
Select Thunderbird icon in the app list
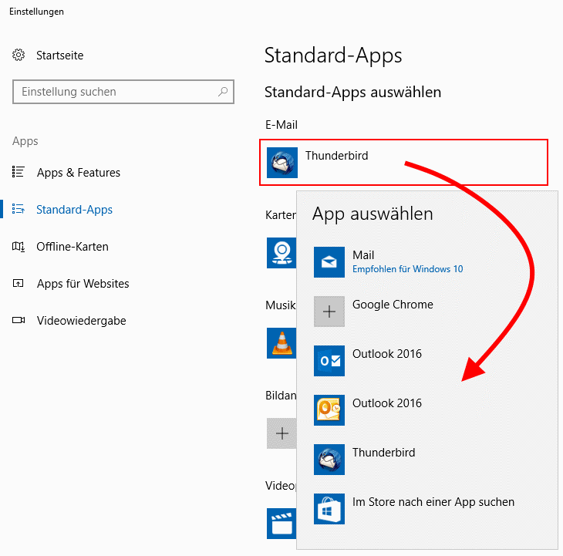(329, 460)
